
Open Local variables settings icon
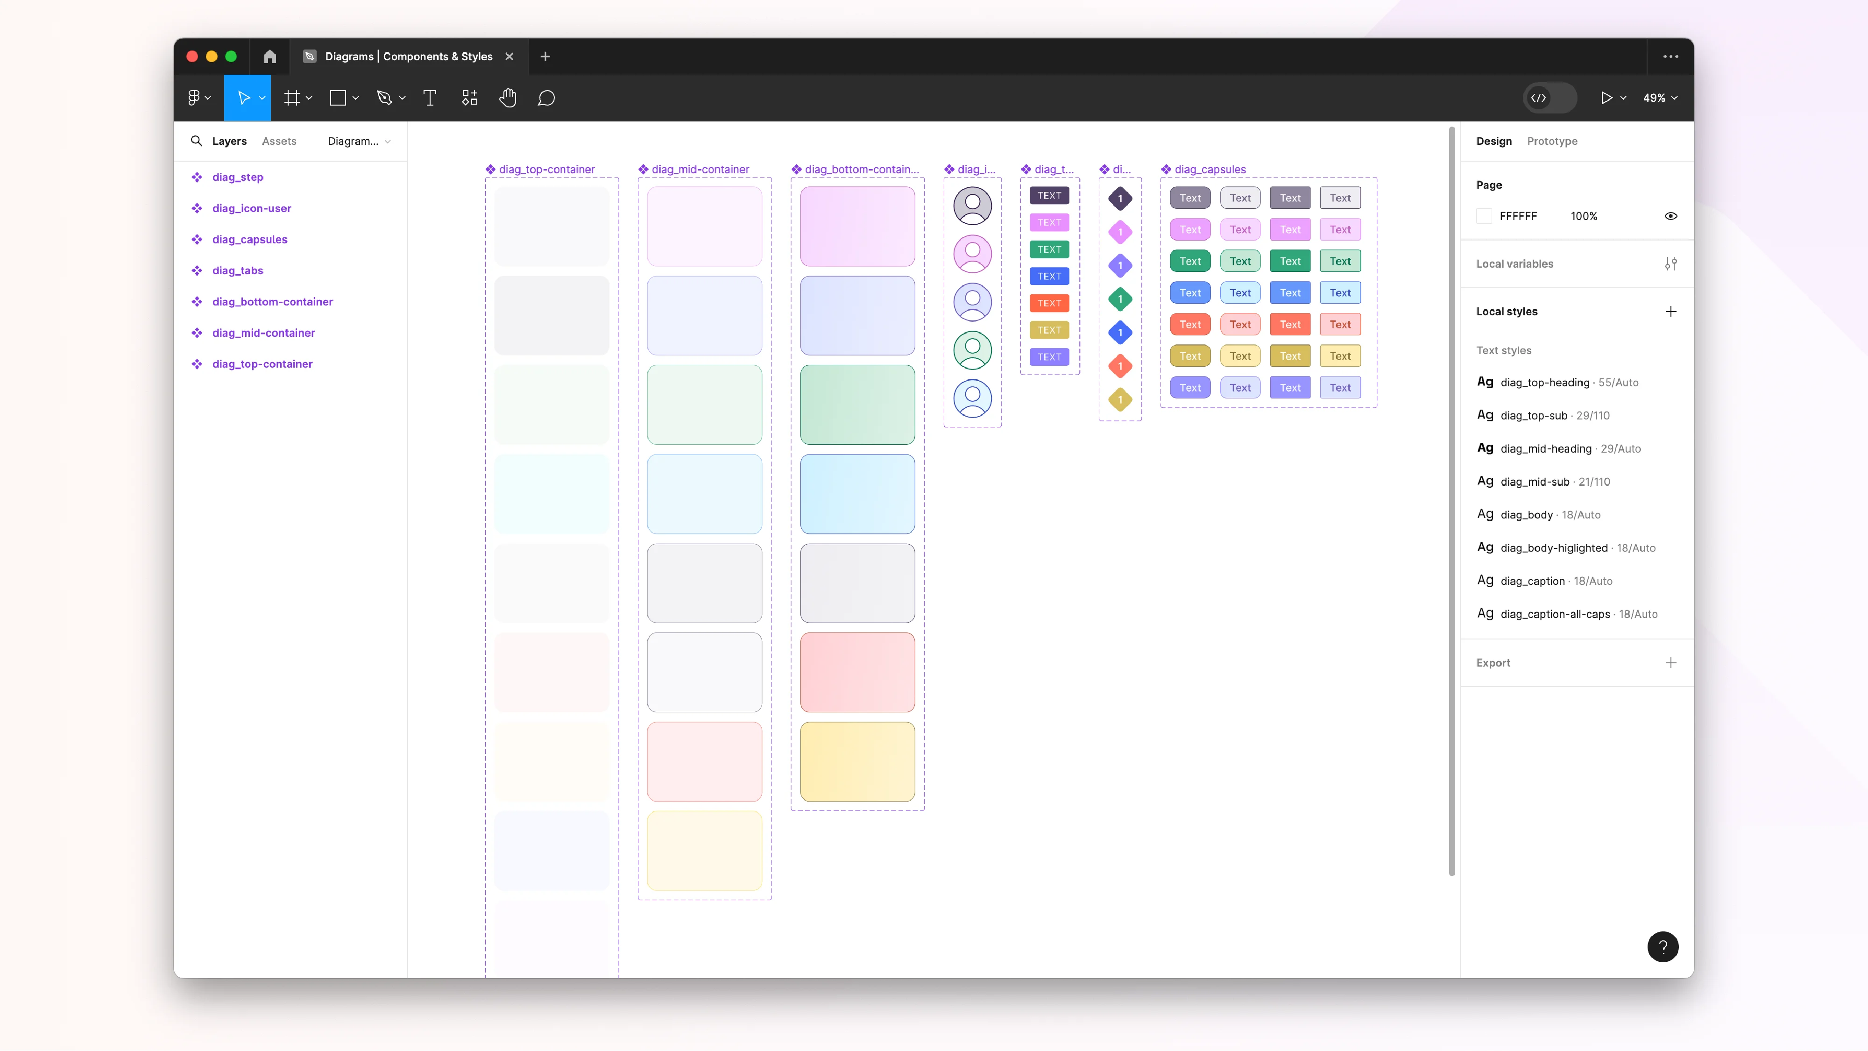[x=1670, y=264]
